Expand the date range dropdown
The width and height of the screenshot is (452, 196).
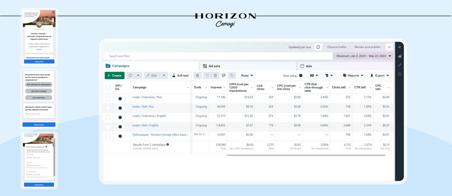363,56
